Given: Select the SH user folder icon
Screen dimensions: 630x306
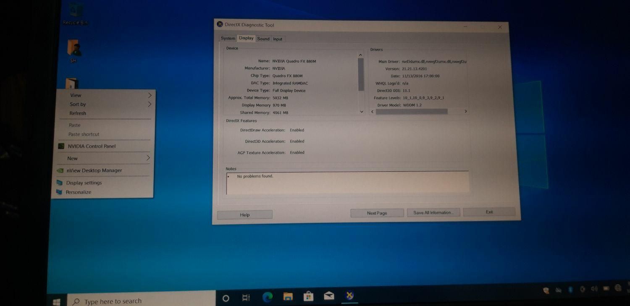Looking at the screenshot, I should tap(74, 51).
